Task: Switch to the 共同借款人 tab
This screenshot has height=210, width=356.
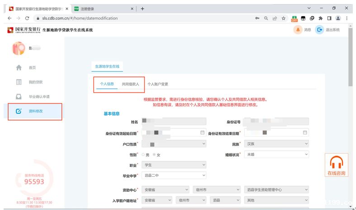Action: pos(130,84)
